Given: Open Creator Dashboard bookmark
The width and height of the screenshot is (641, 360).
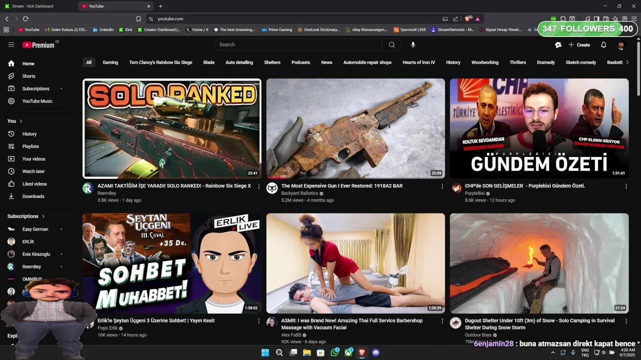Looking at the screenshot, I should coord(159,29).
